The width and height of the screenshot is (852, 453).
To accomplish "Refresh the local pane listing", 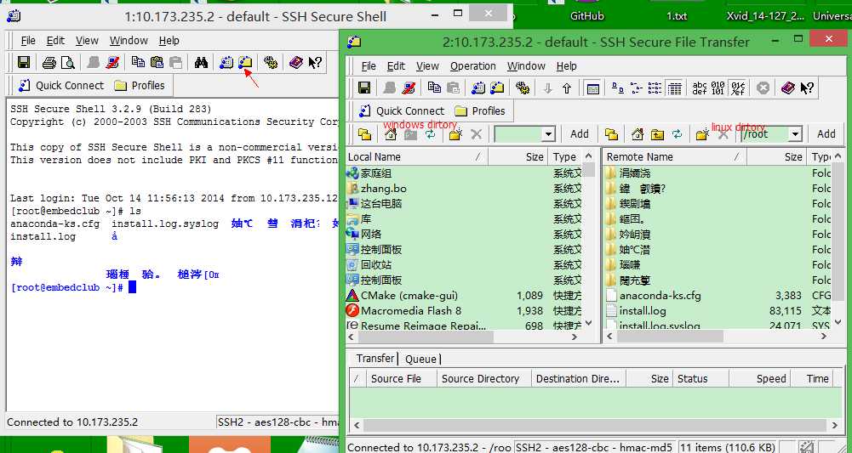I will tap(431, 134).
